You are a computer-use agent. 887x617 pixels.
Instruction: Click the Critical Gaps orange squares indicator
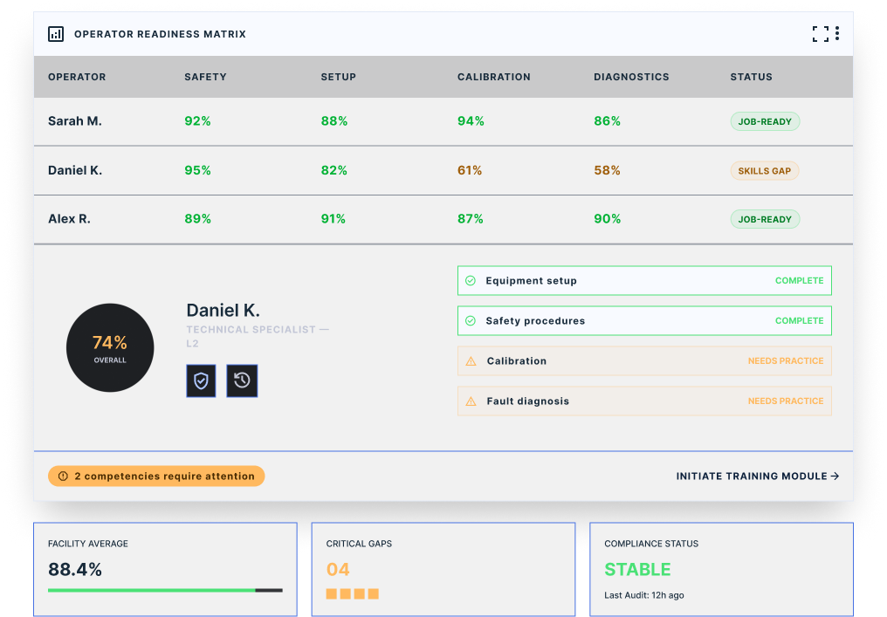[x=353, y=593]
